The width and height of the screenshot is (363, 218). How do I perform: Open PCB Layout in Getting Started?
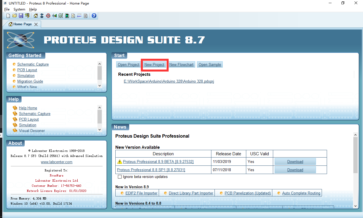27,70
